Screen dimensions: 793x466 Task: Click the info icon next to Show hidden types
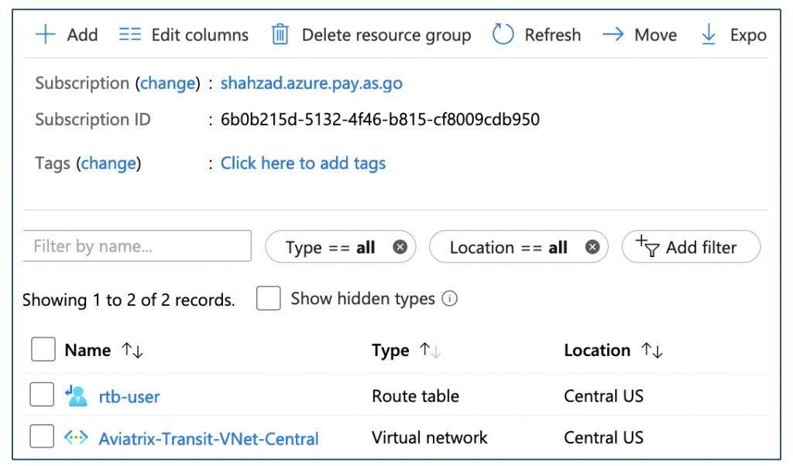(x=449, y=297)
